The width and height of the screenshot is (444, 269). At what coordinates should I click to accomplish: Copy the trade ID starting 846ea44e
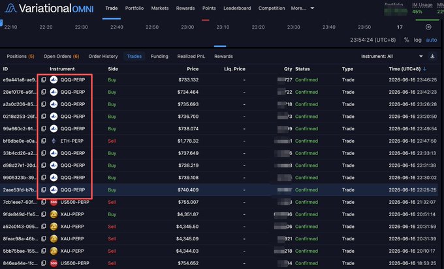tap(44, 263)
